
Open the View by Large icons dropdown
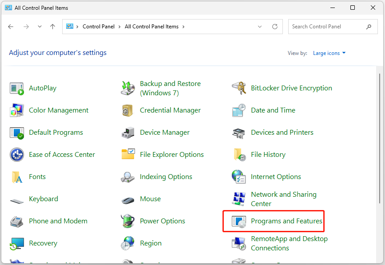329,53
